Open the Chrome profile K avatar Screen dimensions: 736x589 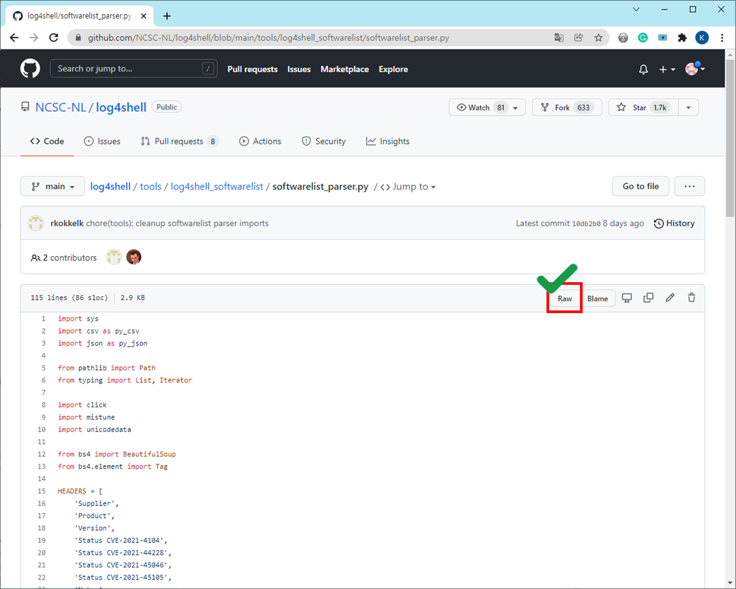coord(702,38)
